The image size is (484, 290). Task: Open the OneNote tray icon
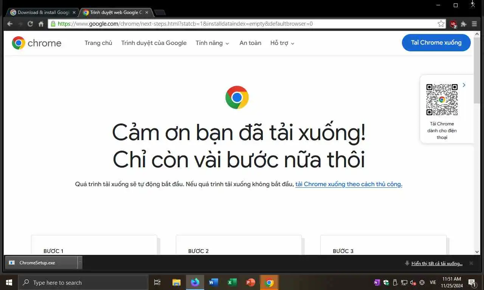coord(377,282)
